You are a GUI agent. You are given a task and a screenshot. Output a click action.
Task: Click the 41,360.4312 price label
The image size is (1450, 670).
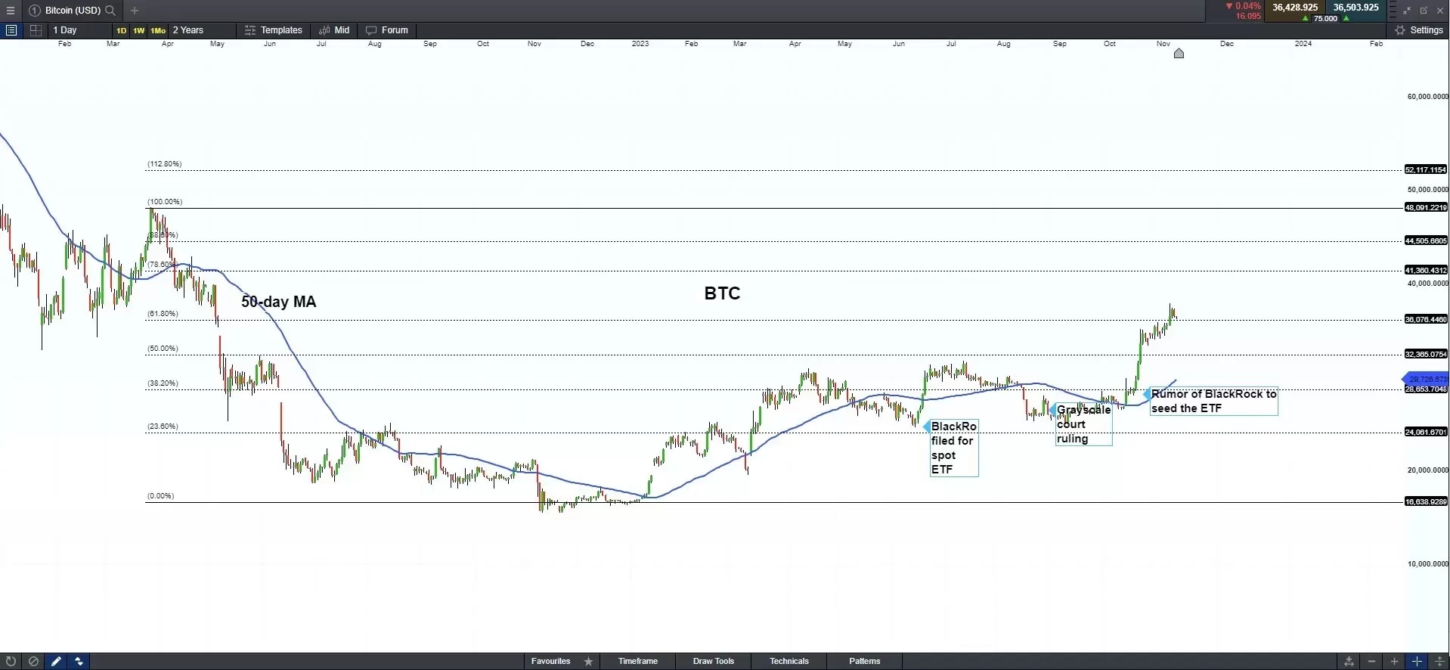point(1426,270)
